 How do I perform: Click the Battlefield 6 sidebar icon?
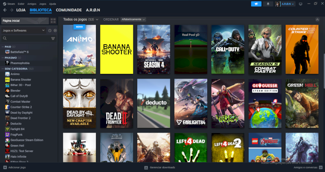tap(7, 52)
